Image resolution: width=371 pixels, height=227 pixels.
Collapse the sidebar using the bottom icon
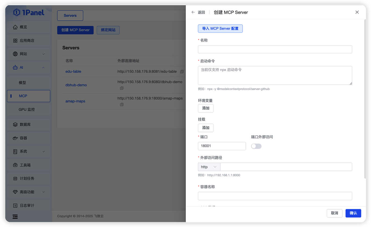15,217
